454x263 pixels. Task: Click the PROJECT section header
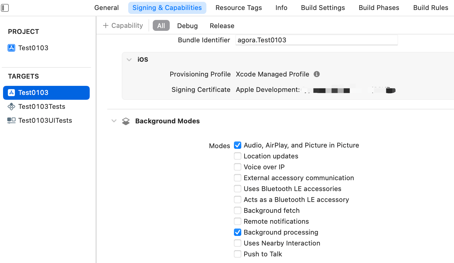pyautogui.click(x=23, y=31)
